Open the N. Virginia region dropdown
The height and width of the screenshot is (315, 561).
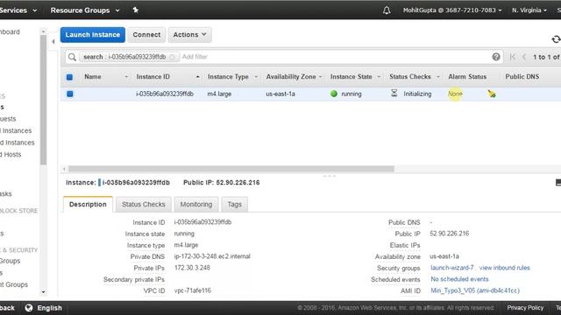point(529,10)
